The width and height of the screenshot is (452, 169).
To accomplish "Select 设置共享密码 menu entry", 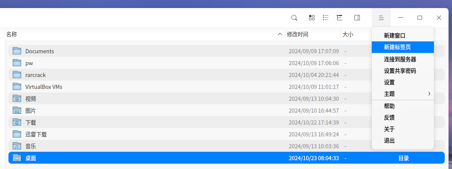I will [x=403, y=71].
